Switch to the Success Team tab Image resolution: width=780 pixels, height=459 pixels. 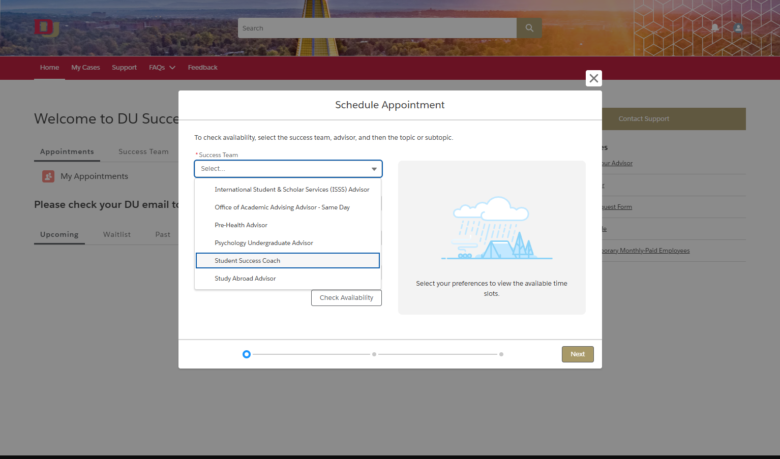click(143, 152)
